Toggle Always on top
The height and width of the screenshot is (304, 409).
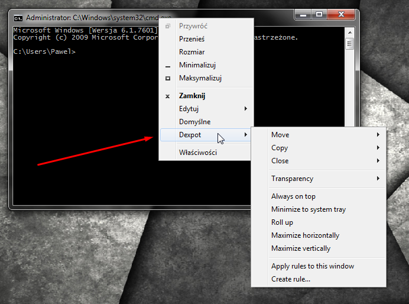319,196
